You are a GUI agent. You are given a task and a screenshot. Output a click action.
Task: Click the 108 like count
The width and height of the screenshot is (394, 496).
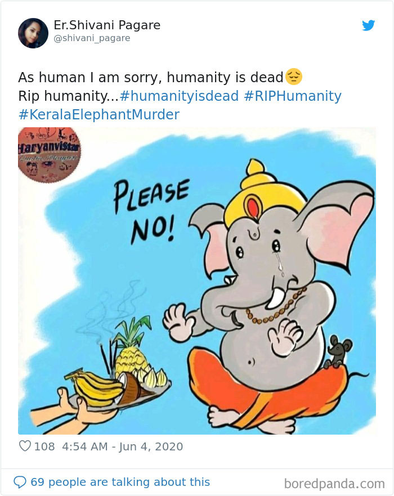tap(44, 446)
